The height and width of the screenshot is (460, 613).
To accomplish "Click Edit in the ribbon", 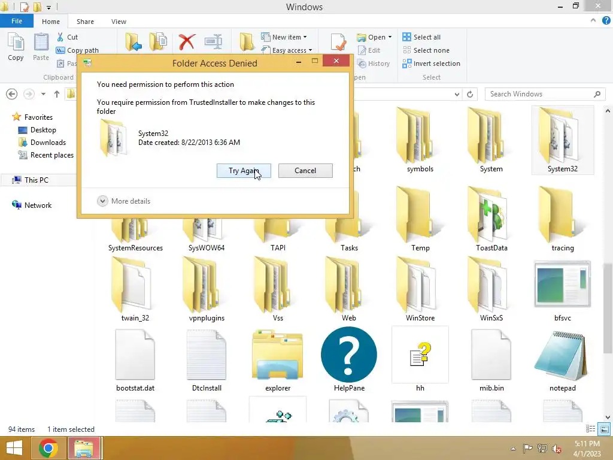I will [x=369, y=50].
